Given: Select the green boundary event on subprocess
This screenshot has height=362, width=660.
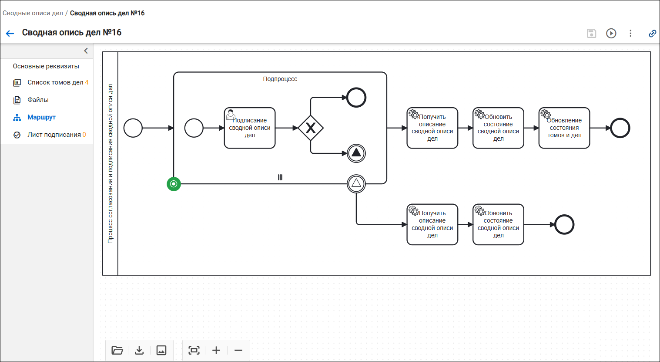Looking at the screenshot, I should click(x=174, y=184).
